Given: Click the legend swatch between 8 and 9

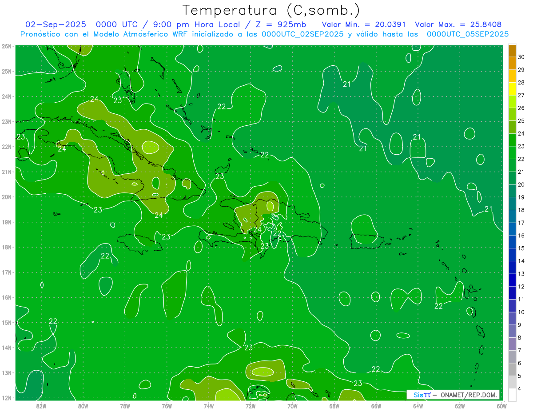Looking at the screenshot, I should 512,331.
